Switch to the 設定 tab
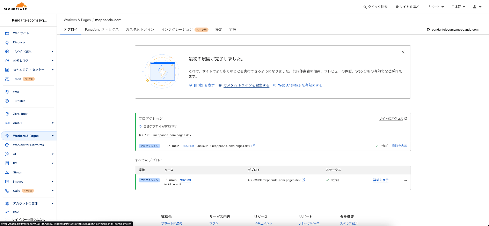Screen dimensions: 489x226 point(219,30)
